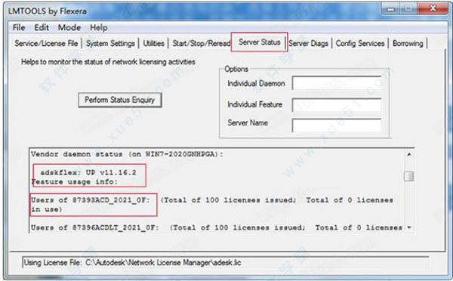The image size is (453, 281).
Task: Open the Utilities tab
Action: pyautogui.click(x=154, y=43)
